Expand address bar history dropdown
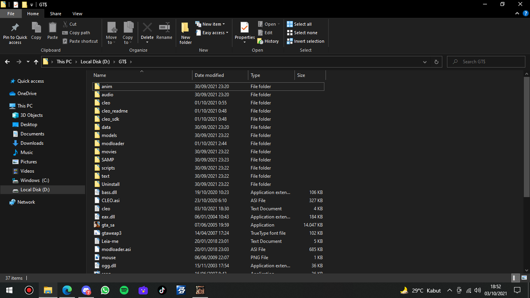Screen dimensions: 530x298 point(425,62)
